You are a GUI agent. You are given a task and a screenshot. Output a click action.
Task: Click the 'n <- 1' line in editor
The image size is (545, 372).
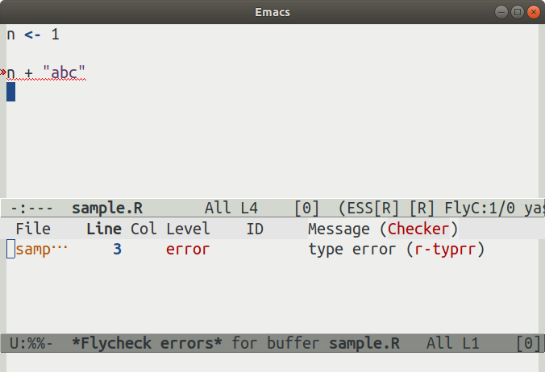33,35
